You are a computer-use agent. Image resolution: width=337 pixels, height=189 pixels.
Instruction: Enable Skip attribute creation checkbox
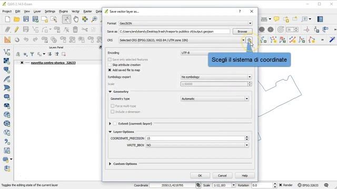110,65
